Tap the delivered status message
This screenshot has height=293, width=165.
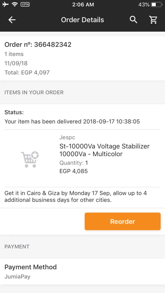pyautogui.click(x=72, y=122)
